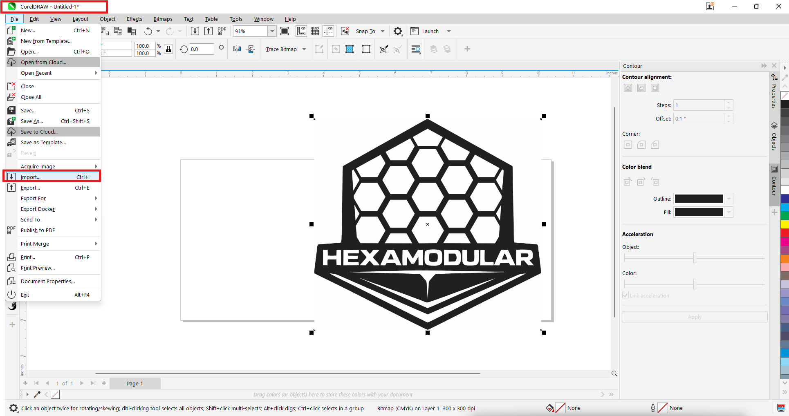Click the rotation angle field
Viewport: 789px width, 416px height.
click(x=202, y=49)
